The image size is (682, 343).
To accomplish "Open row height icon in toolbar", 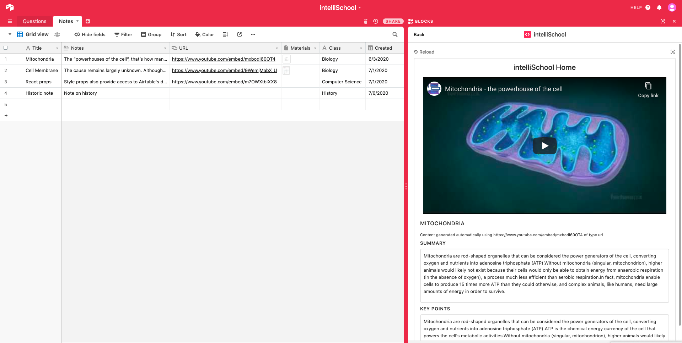I will (x=225, y=34).
